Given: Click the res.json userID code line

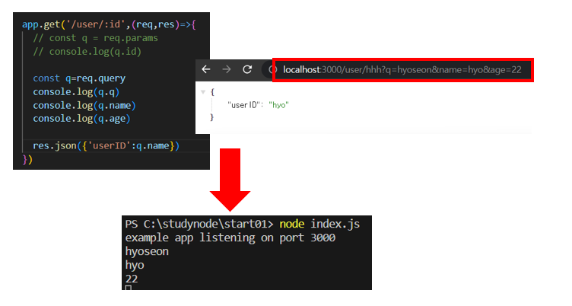Looking at the screenshot, I should 106,145.
